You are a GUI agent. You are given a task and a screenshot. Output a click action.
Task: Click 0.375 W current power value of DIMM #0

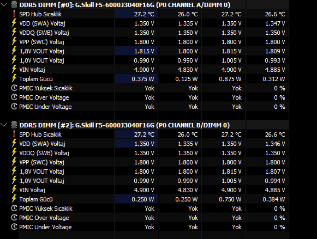[143, 79]
